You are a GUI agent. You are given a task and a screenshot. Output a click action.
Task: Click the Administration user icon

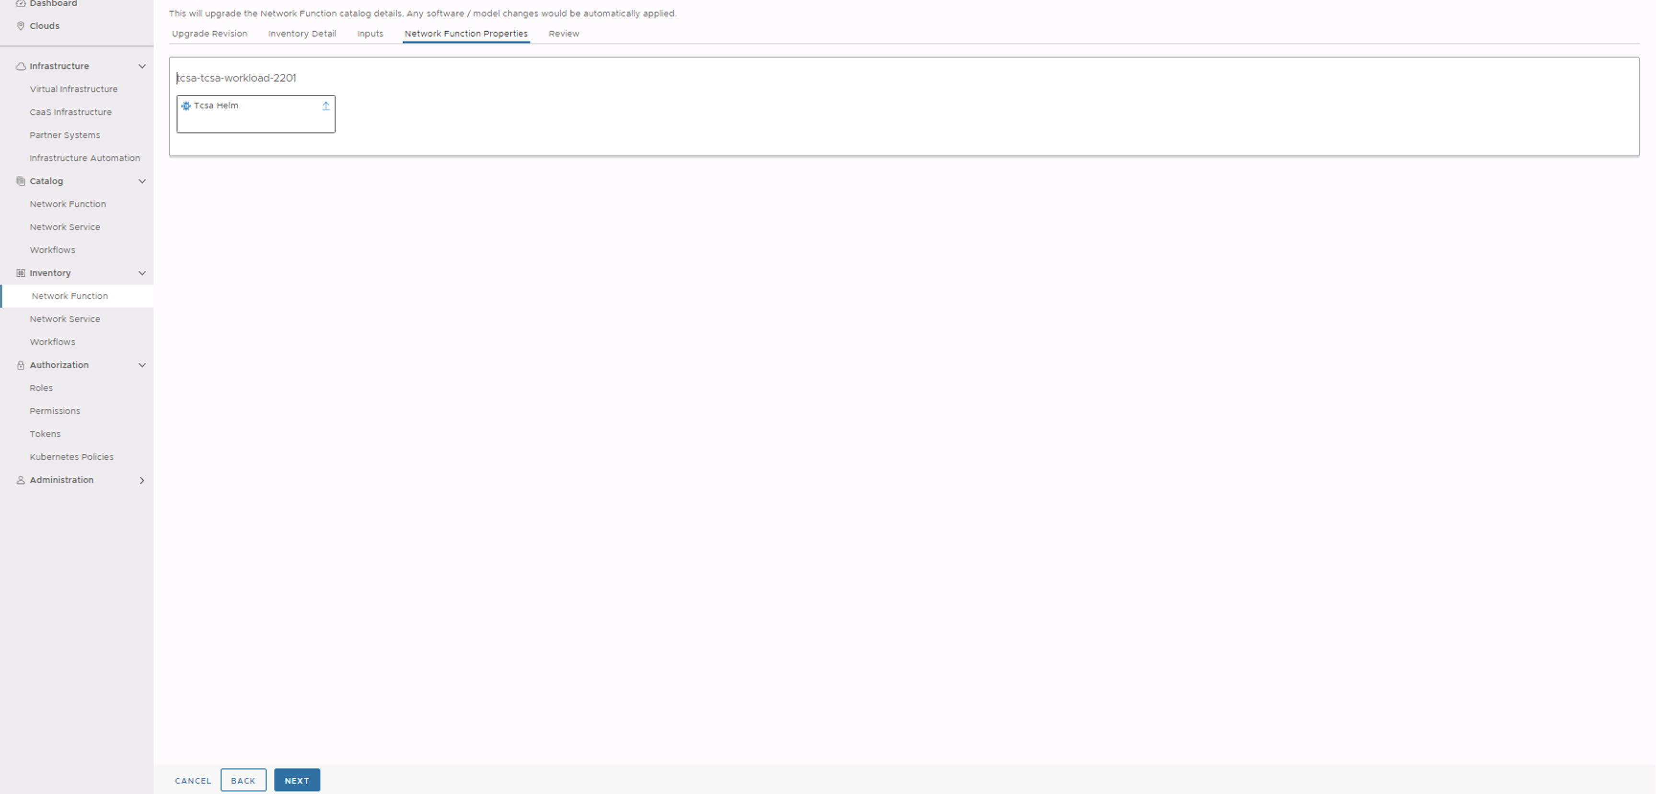click(21, 480)
